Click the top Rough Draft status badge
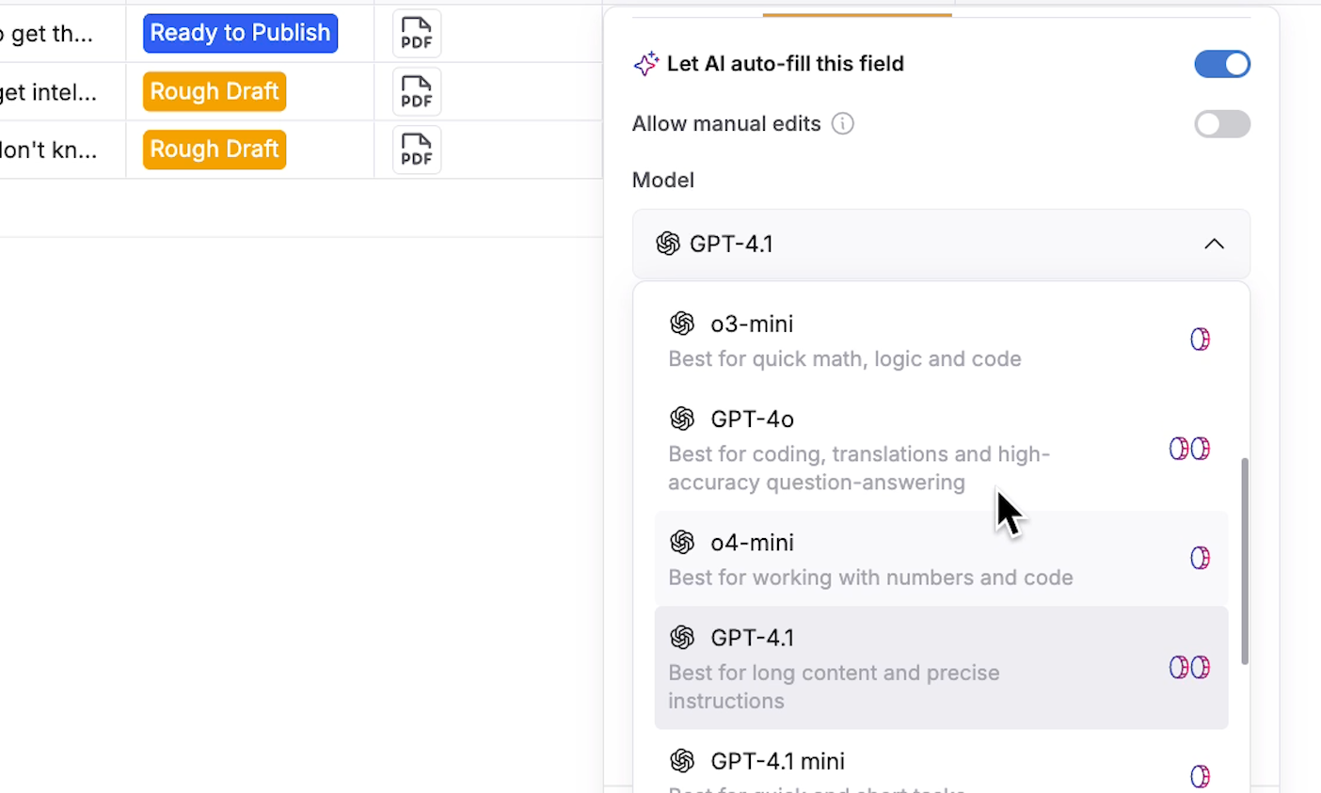Screen dimensions: 1321x793 (214, 91)
